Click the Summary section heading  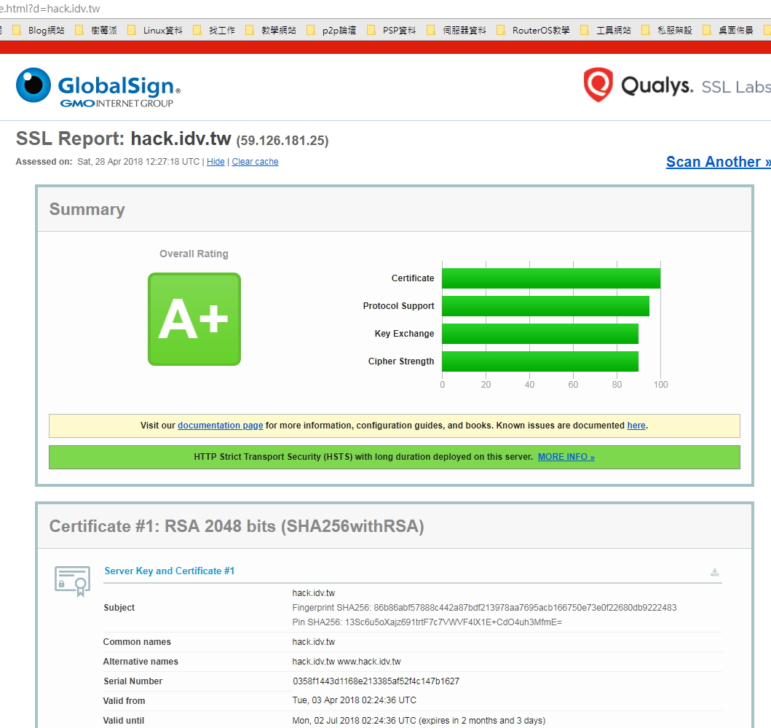pos(87,209)
